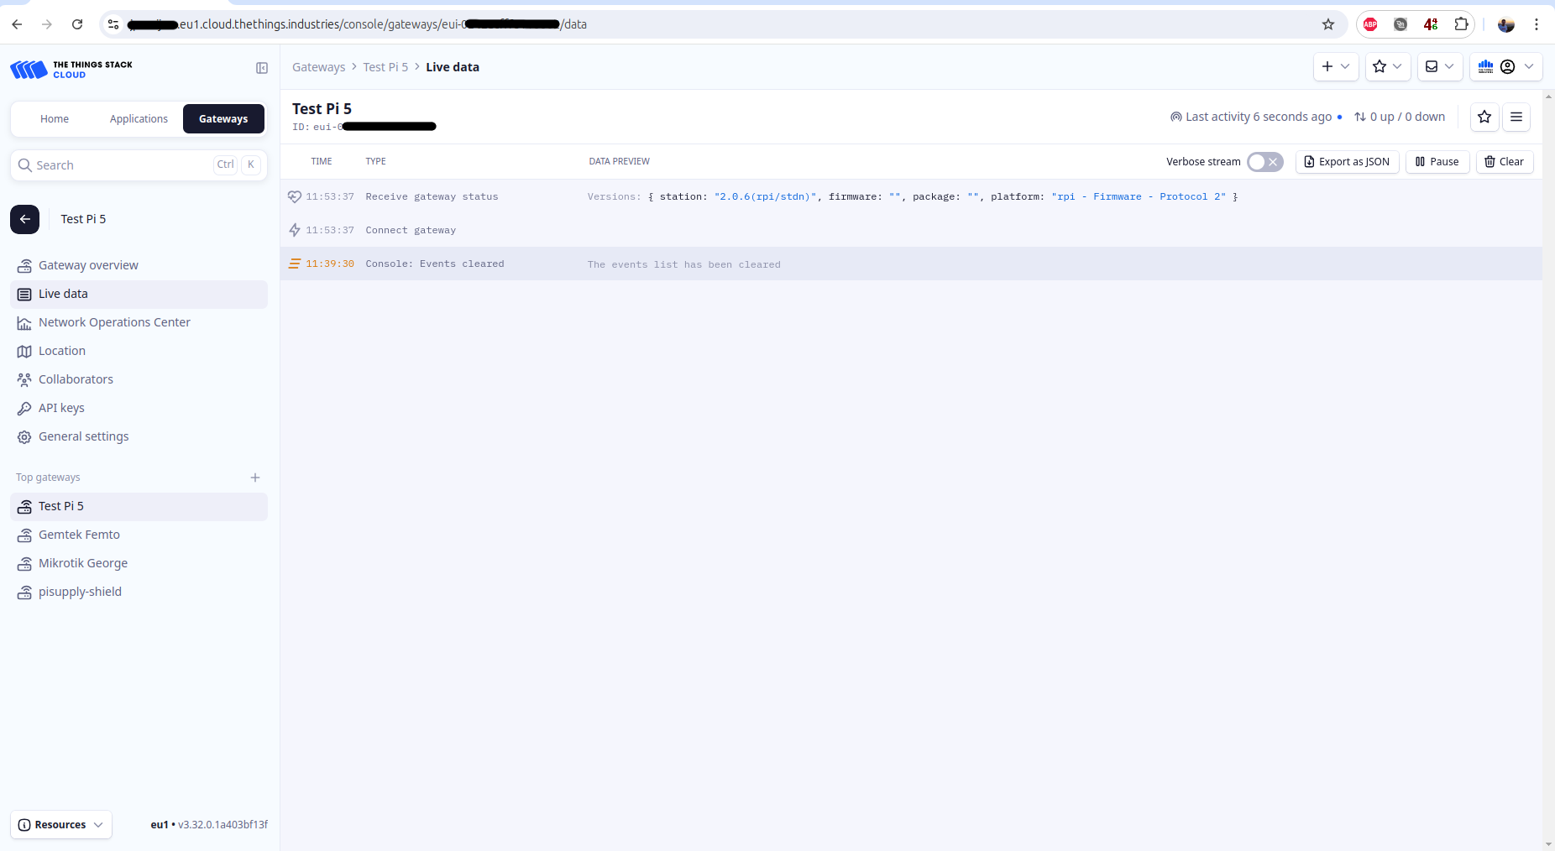
Task: Click the back arrow beside Test Pi 5
Action: [25, 219]
